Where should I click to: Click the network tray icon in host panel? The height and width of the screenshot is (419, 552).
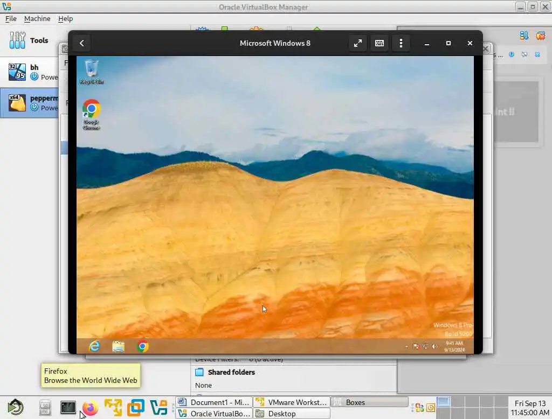[x=419, y=408]
